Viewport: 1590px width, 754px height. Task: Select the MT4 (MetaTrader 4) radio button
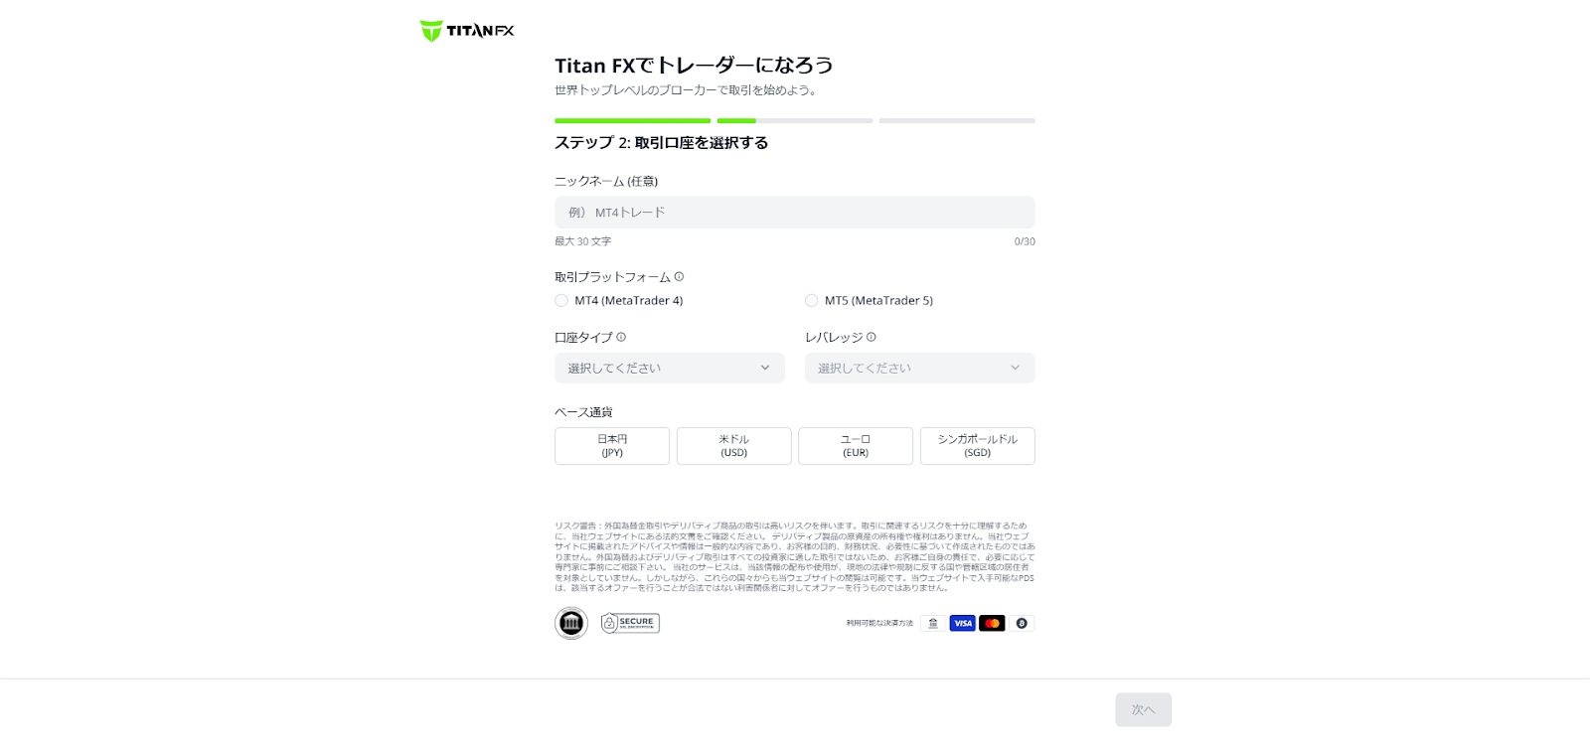click(x=561, y=301)
